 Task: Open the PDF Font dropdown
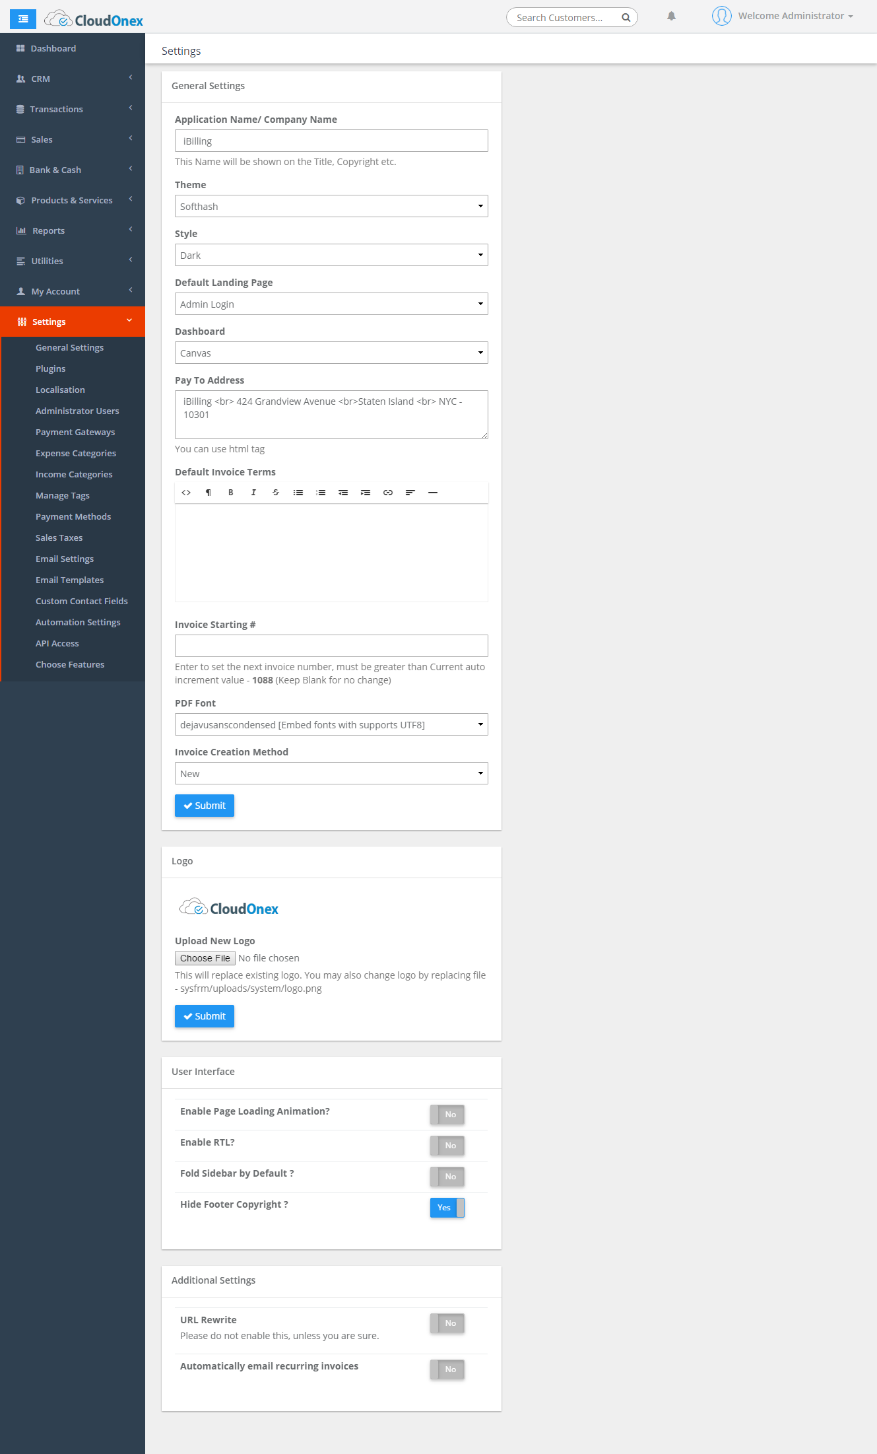(331, 724)
